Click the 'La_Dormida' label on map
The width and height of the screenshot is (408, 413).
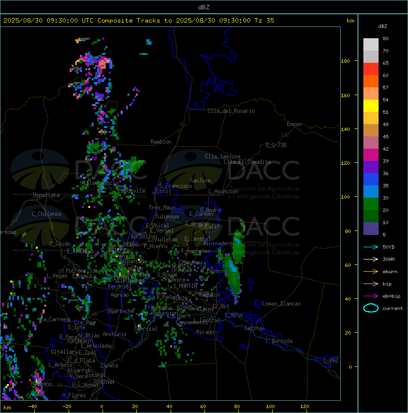point(279,341)
